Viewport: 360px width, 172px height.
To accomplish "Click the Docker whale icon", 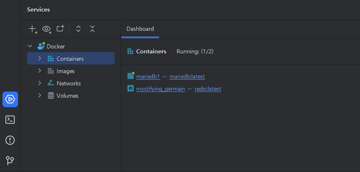I will click(x=41, y=46).
